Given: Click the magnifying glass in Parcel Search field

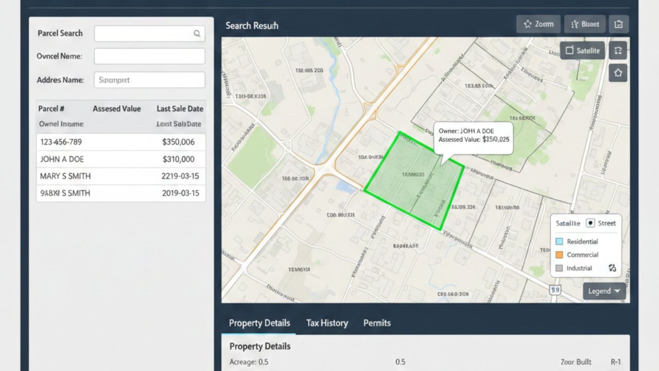Looking at the screenshot, I should tap(197, 33).
